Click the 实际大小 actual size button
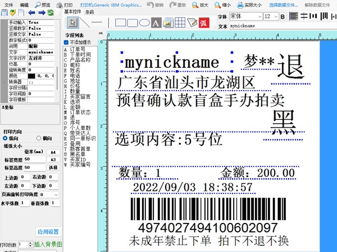Image resolution: width=337 pixels, height=252 pixels. pyautogui.click(x=249, y=4)
